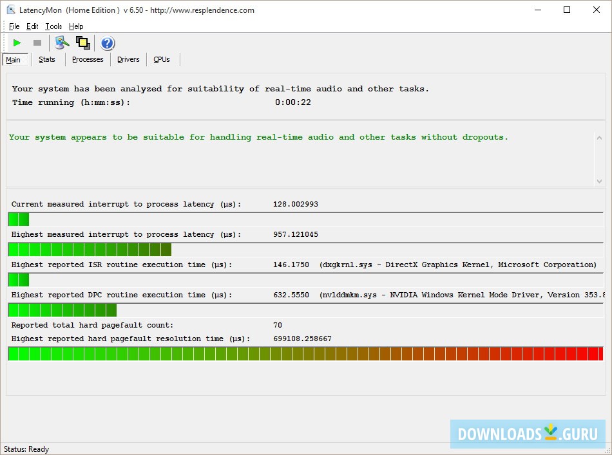This screenshot has width=612, height=455.
Task: Maximize the LatencyMon window
Action: [567, 10]
